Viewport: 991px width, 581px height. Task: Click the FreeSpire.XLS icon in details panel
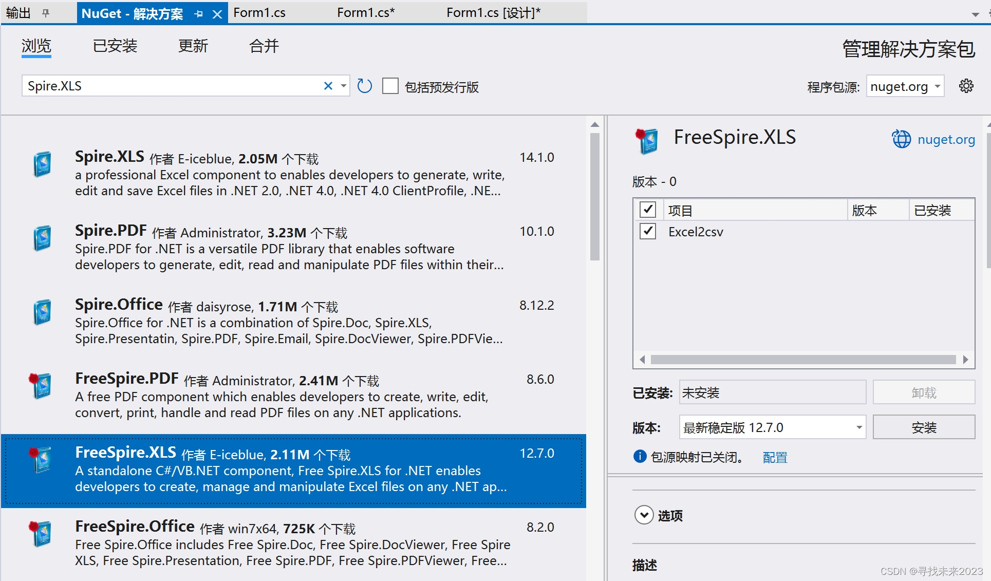[x=647, y=141]
